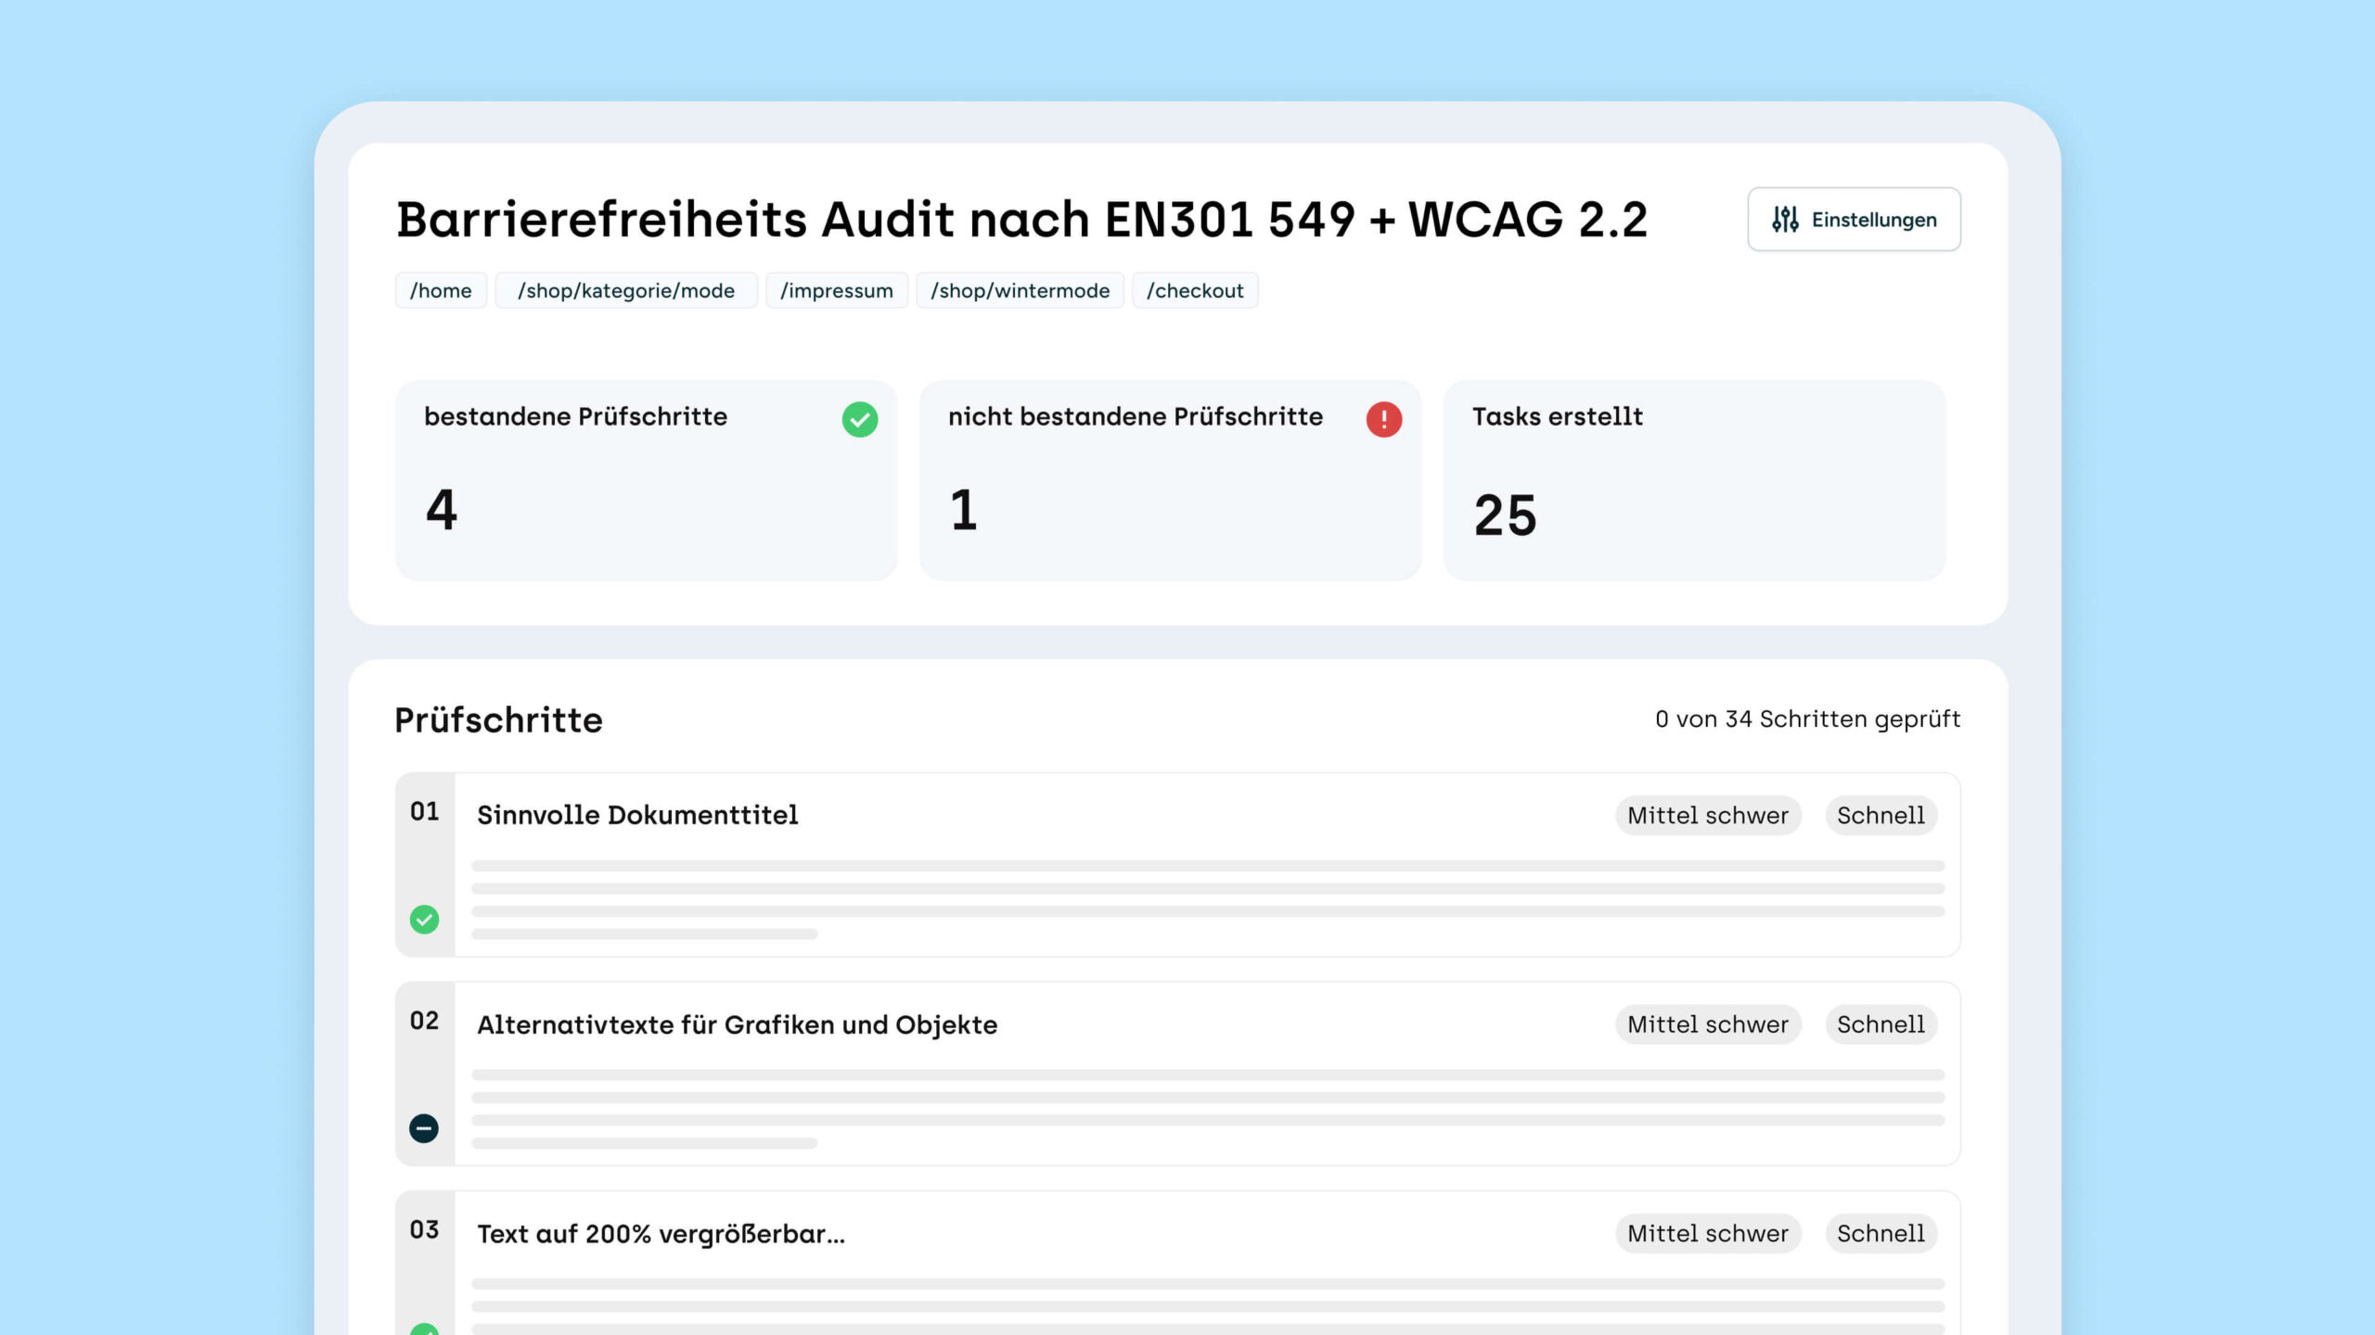Open the Tasks erstellt card

tap(1694, 480)
